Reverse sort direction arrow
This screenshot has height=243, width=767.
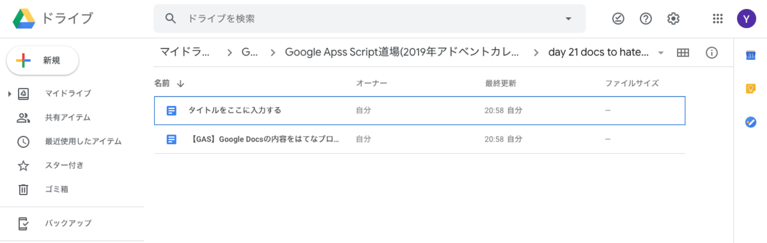point(180,84)
